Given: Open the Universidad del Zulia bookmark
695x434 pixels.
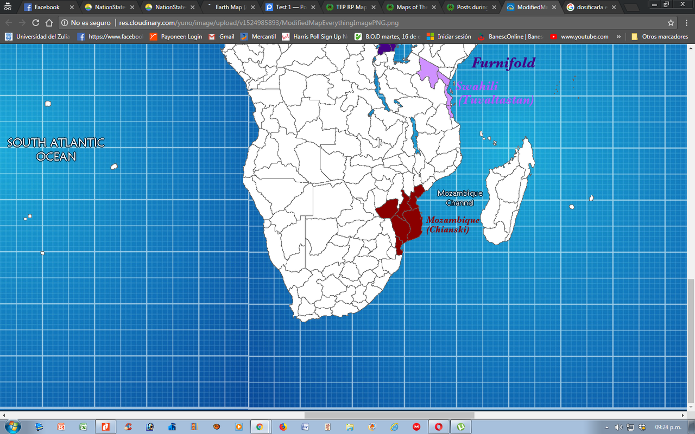Looking at the screenshot, I should tap(37, 37).
